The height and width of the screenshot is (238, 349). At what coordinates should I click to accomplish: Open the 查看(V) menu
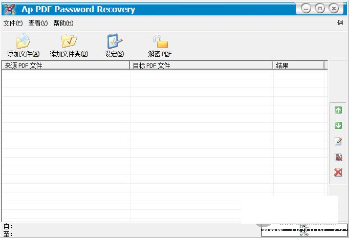point(37,23)
